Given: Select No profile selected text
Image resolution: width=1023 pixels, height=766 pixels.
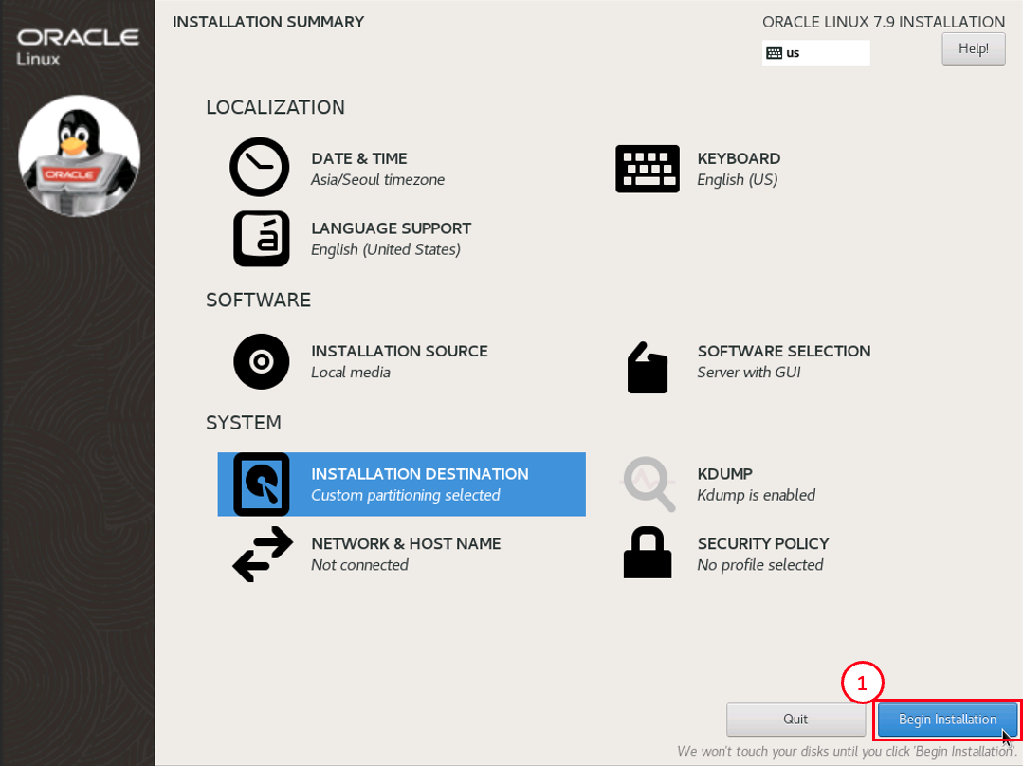Looking at the screenshot, I should pos(760,564).
